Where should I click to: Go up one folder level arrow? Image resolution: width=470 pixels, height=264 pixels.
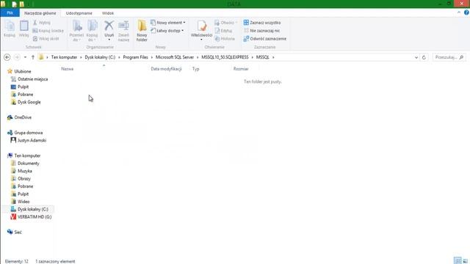point(32,57)
